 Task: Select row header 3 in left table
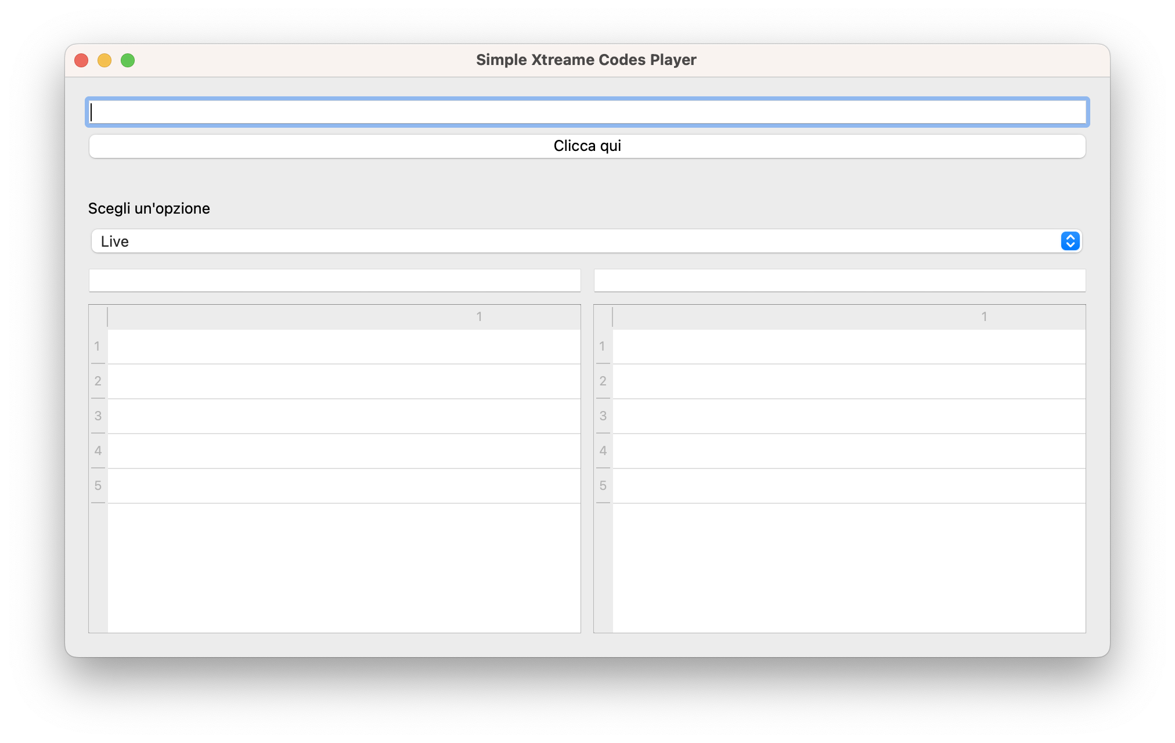(98, 416)
